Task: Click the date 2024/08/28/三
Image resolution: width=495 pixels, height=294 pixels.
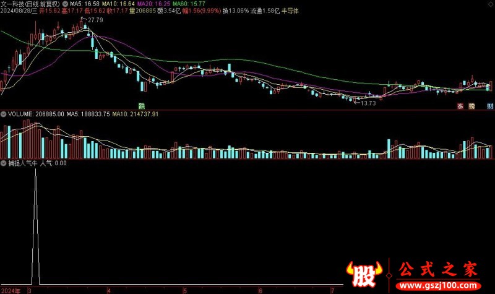Action: point(19,11)
